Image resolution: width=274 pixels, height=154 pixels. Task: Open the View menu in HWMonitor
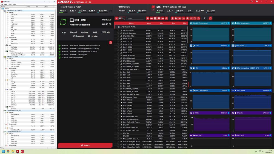[5, 4]
